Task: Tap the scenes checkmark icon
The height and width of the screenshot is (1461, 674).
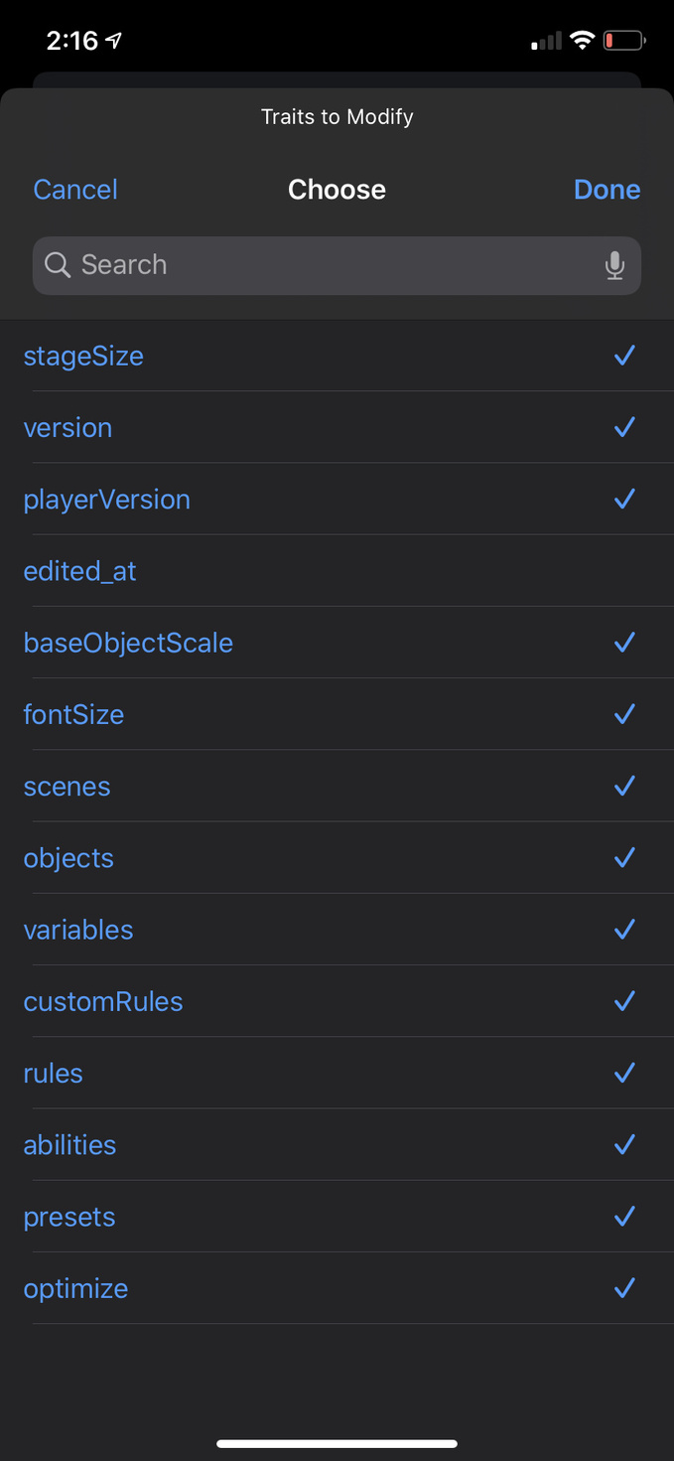Action: click(x=624, y=786)
